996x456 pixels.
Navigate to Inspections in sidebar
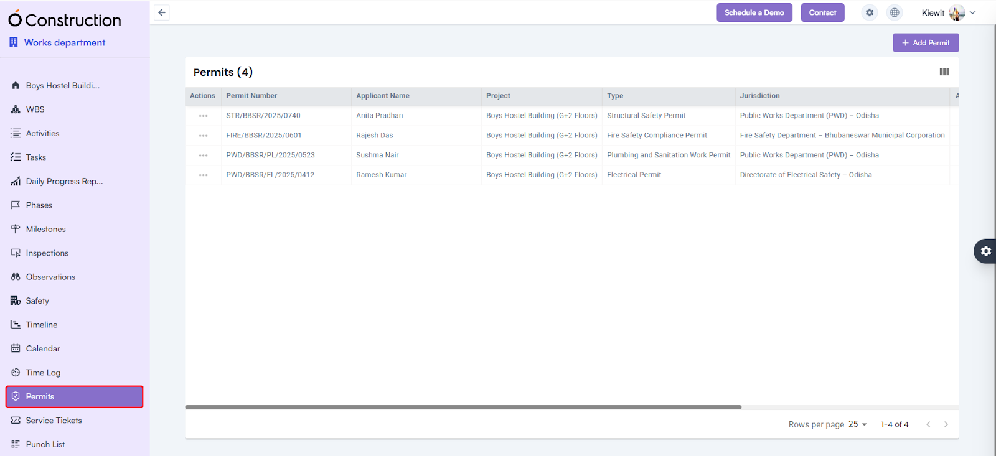(47, 253)
